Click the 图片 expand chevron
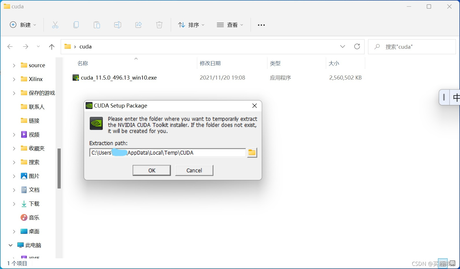460x269 pixels. coord(14,176)
